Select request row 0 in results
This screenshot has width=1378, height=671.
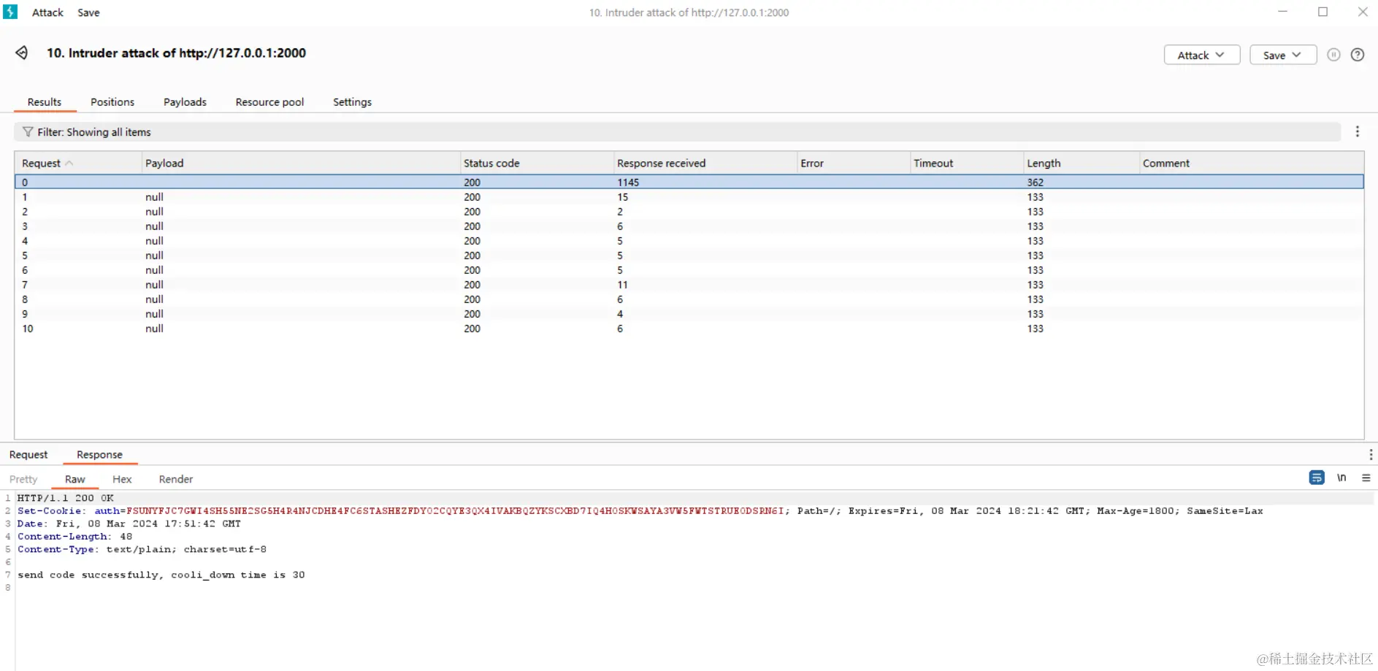[689, 182]
